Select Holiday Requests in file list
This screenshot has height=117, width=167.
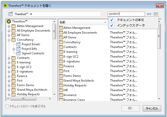pyautogui.click(x=75, y=85)
